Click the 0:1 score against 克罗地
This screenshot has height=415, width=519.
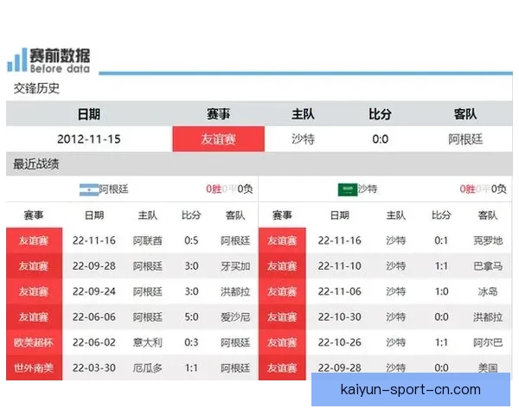tap(441, 240)
